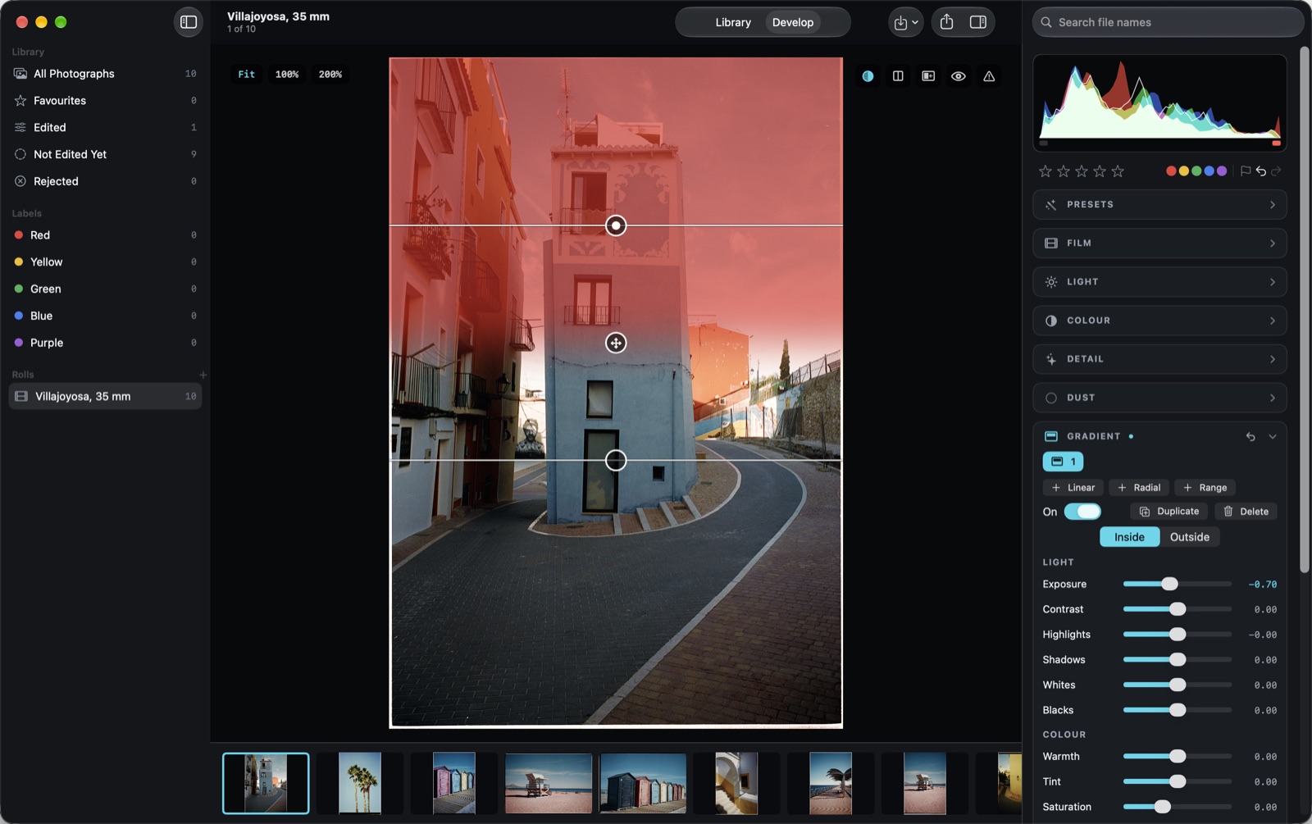Click the share icon in toolbar
The width and height of the screenshot is (1312, 824).
tap(946, 22)
